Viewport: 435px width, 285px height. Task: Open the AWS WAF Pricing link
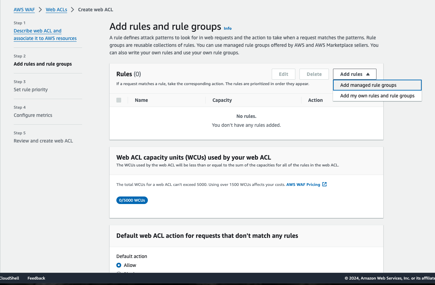pos(303,185)
